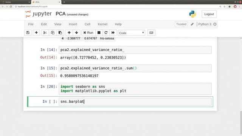Switch to the Home browser tab
242x136 pixels.
pyautogui.click(x=16, y=2)
